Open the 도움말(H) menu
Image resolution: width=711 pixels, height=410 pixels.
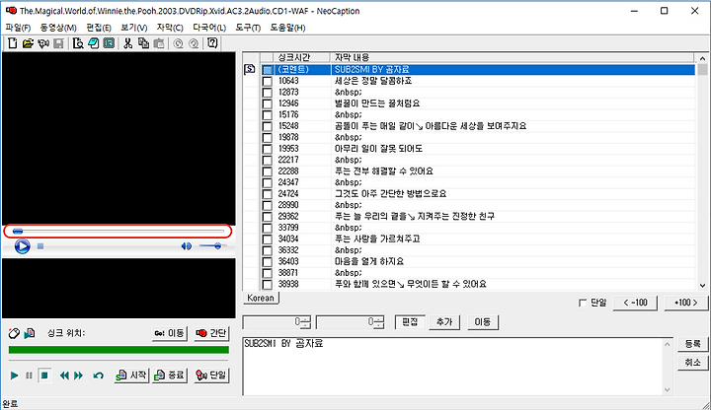pos(287,28)
